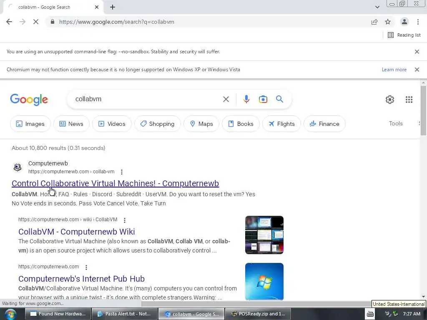
Task: Click the Windows 7 desktop thumbnail
Action: point(264,281)
